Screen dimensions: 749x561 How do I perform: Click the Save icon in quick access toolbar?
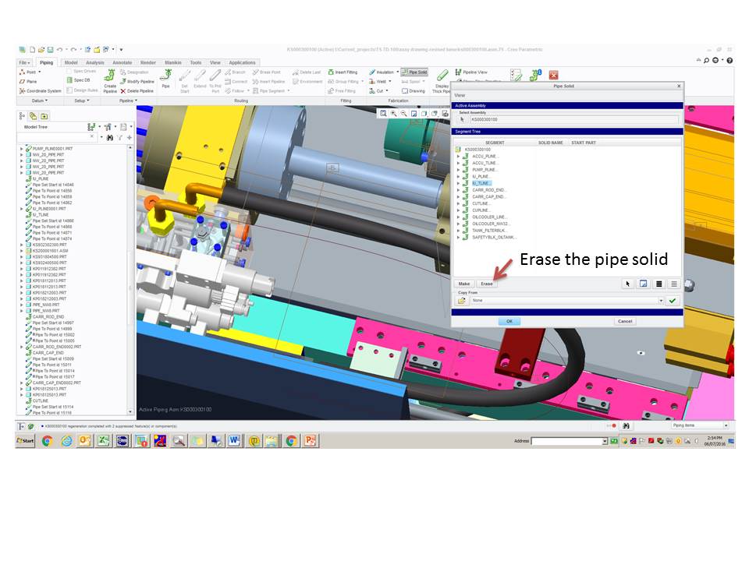pos(50,50)
